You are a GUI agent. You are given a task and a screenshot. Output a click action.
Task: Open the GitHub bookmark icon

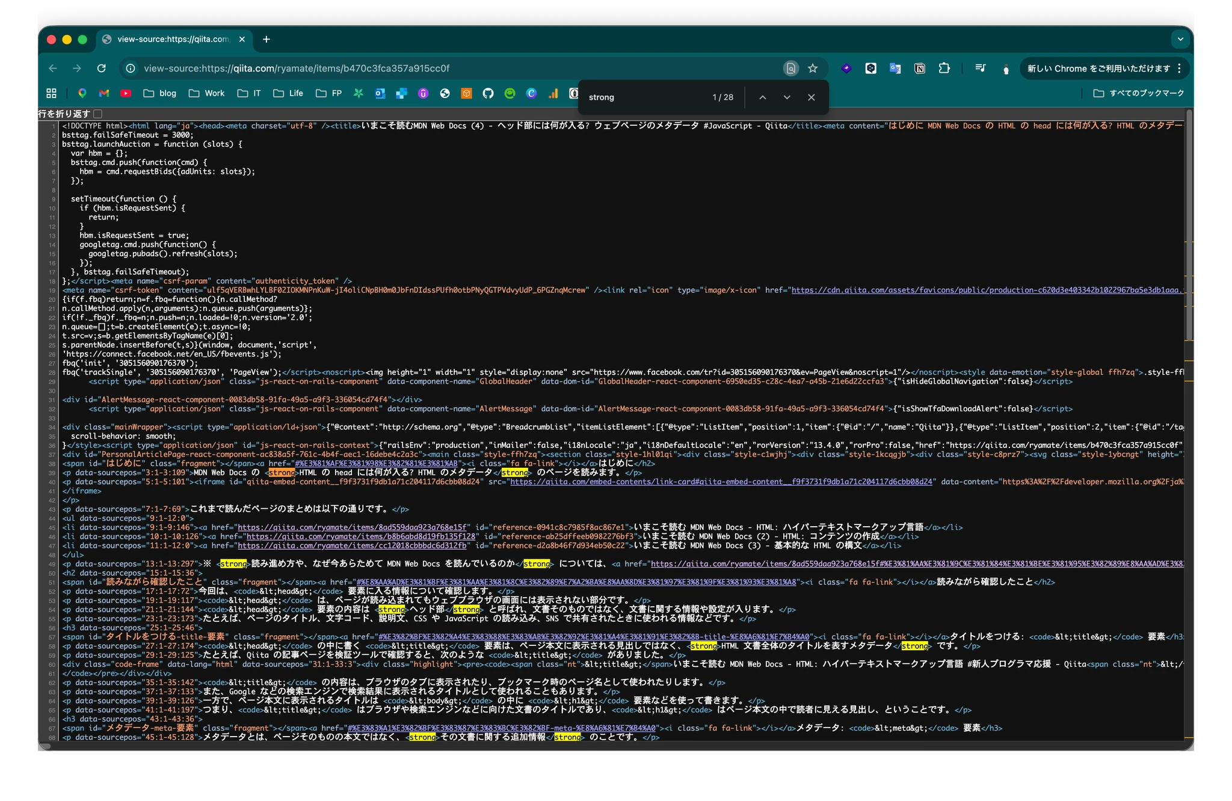coord(488,93)
